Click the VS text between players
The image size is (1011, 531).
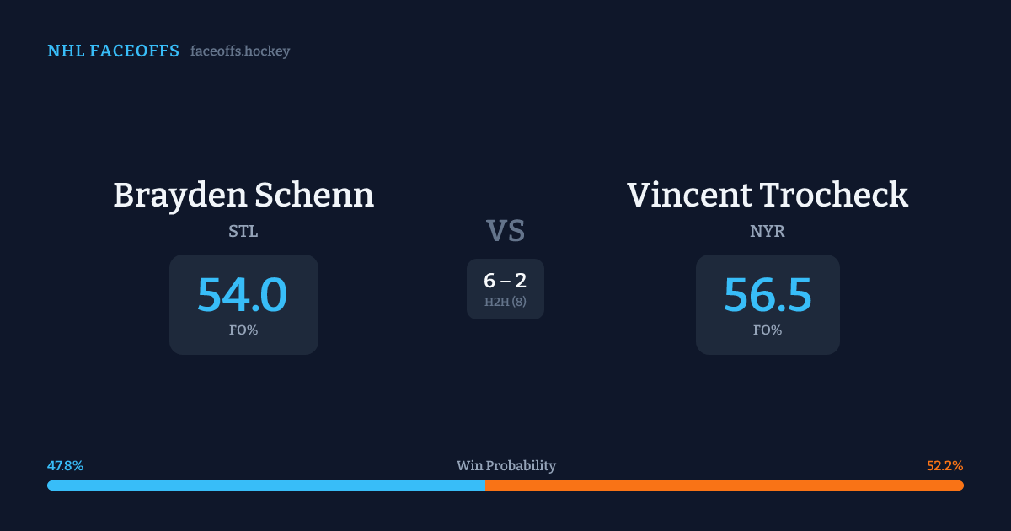coord(505,230)
